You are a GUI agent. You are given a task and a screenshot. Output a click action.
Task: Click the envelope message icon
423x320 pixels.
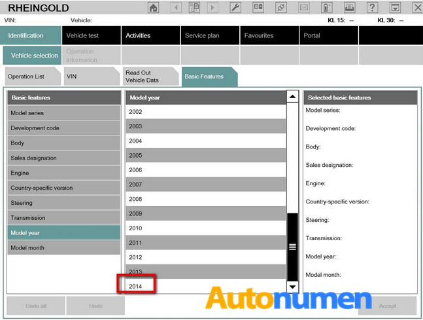click(x=304, y=8)
